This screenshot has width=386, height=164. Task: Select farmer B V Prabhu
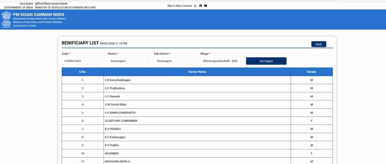pyautogui.click(x=113, y=145)
